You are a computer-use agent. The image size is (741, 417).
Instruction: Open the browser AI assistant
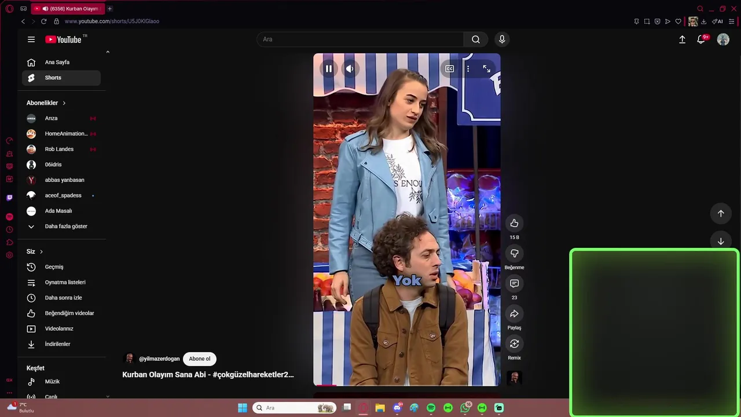pyautogui.click(x=718, y=21)
